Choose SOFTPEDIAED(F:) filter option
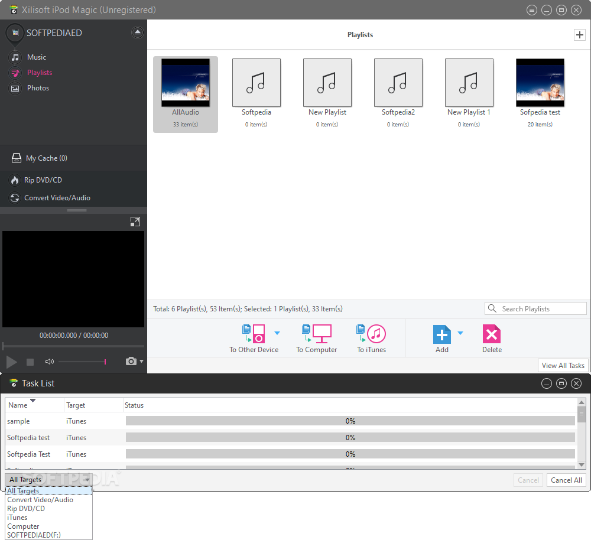Image resolution: width=591 pixels, height=540 pixels. (x=49, y=535)
